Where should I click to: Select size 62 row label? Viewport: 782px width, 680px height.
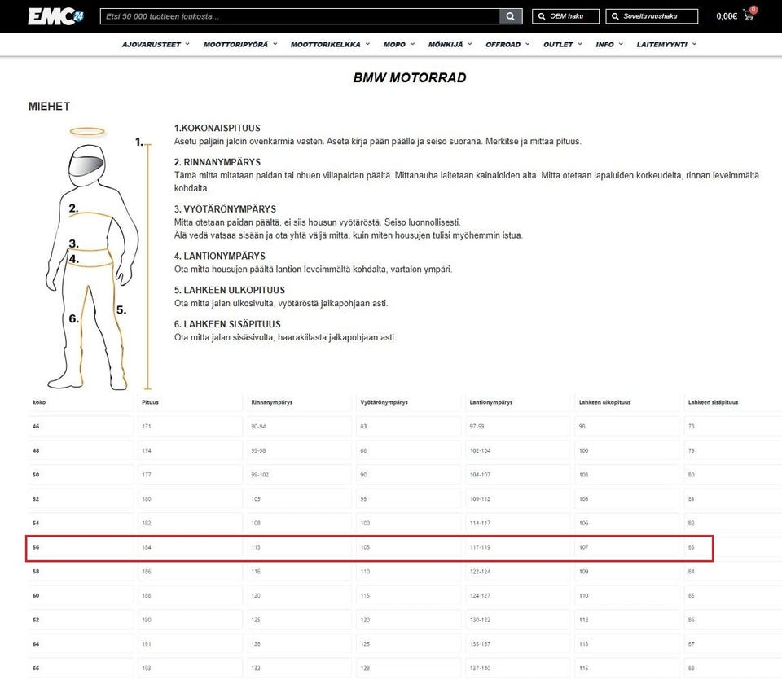[36, 620]
